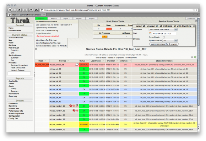Close the command popup with round icon
The image size is (206, 141).
(194, 26)
